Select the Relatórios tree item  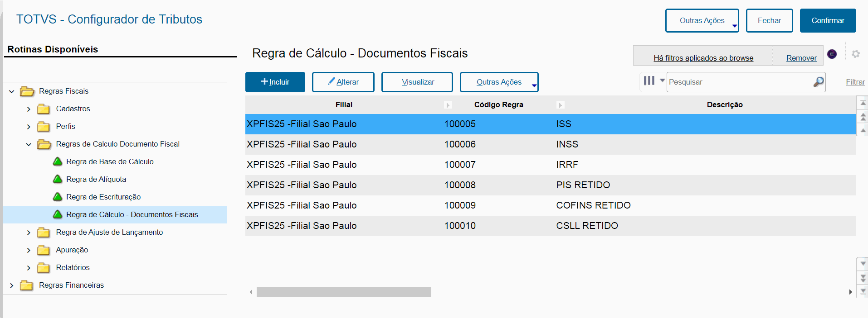click(x=73, y=267)
